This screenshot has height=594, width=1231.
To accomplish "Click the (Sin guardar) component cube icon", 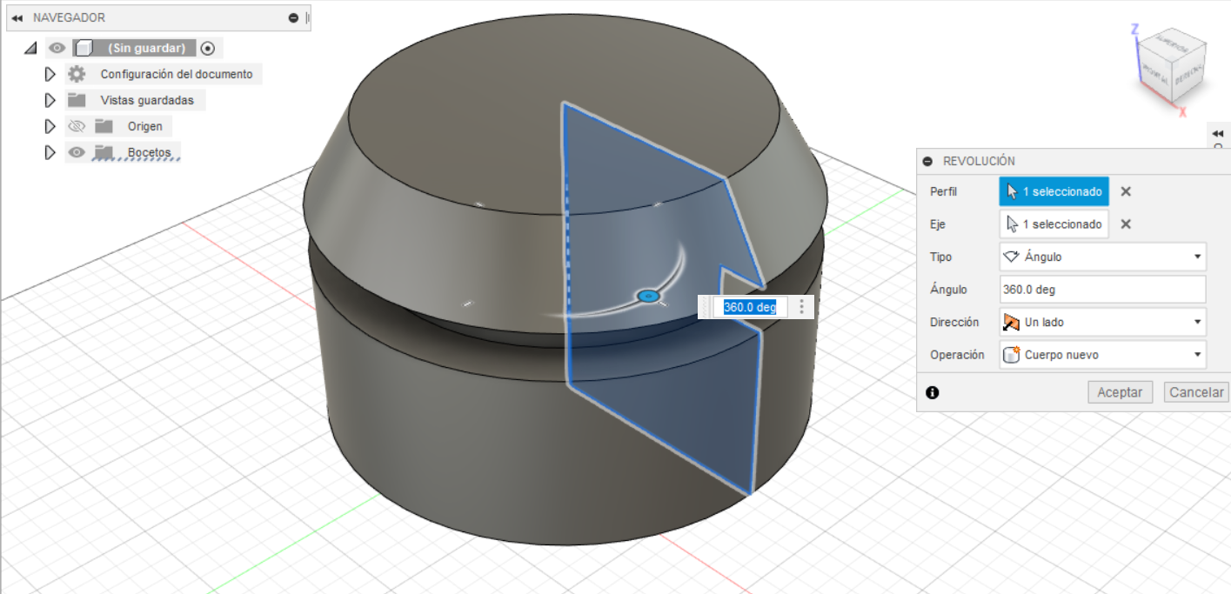I will (x=84, y=48).
